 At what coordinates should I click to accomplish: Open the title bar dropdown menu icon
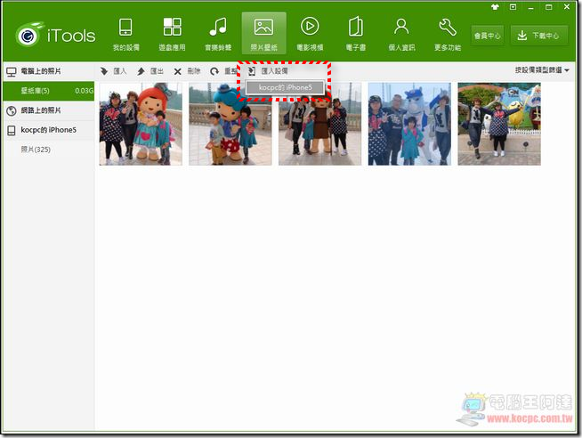pos(513,7)
